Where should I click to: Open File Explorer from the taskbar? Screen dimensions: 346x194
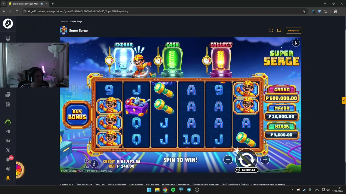click(157, 190)
